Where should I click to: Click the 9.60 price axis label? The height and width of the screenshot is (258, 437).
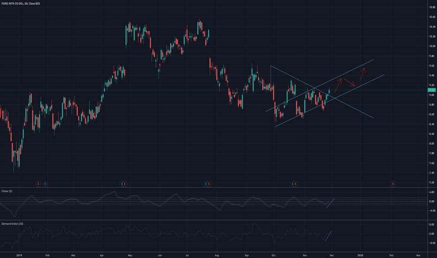432,66
